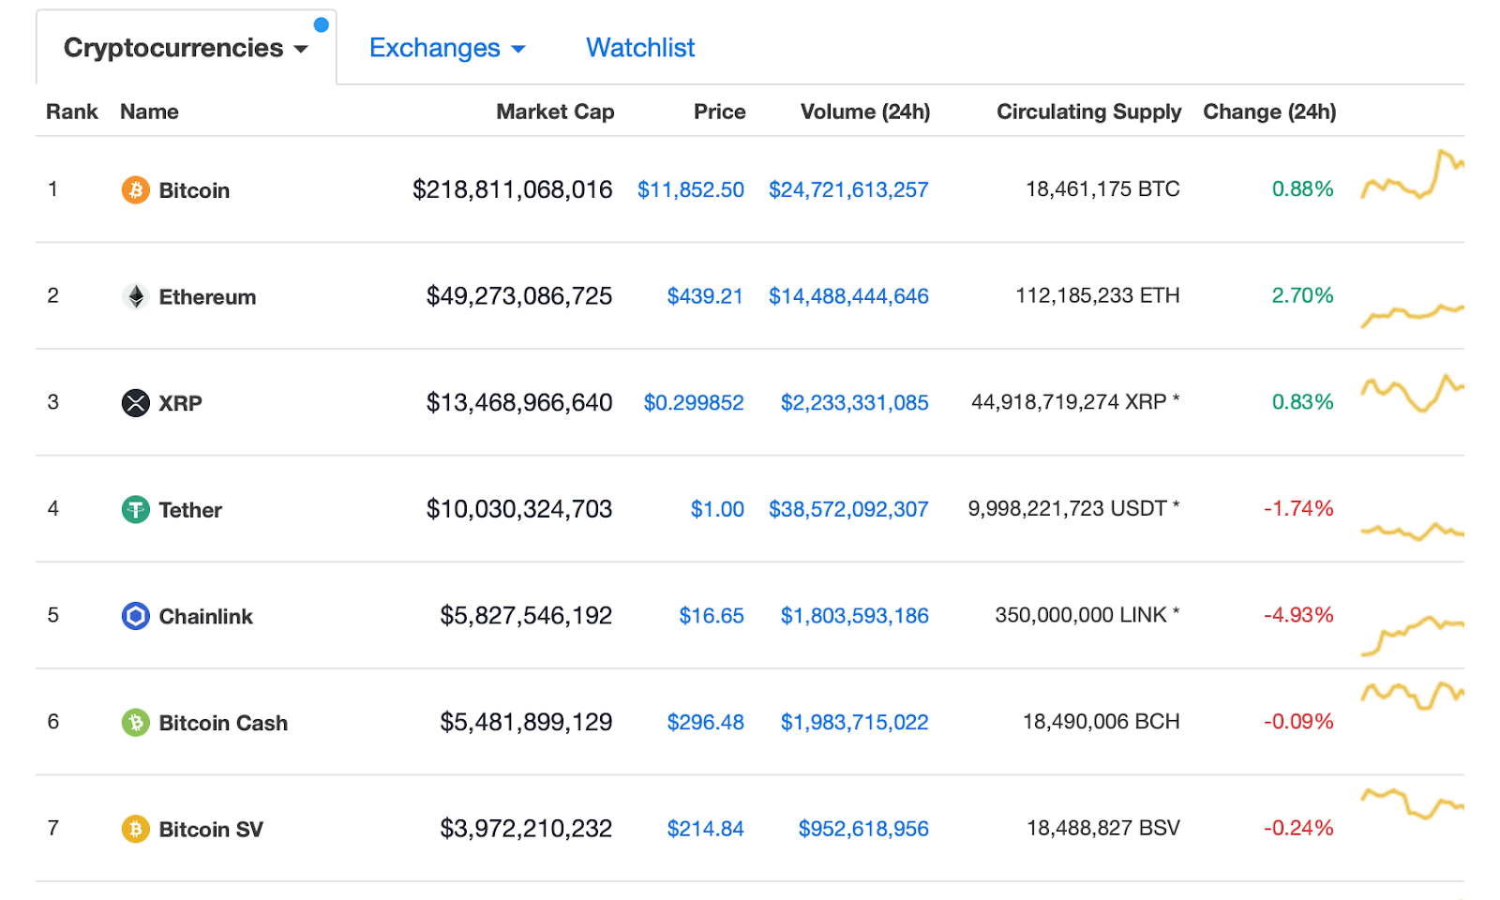Click the green Bitcoin Cash icon

pyautogui.click(x=135, y=723)
